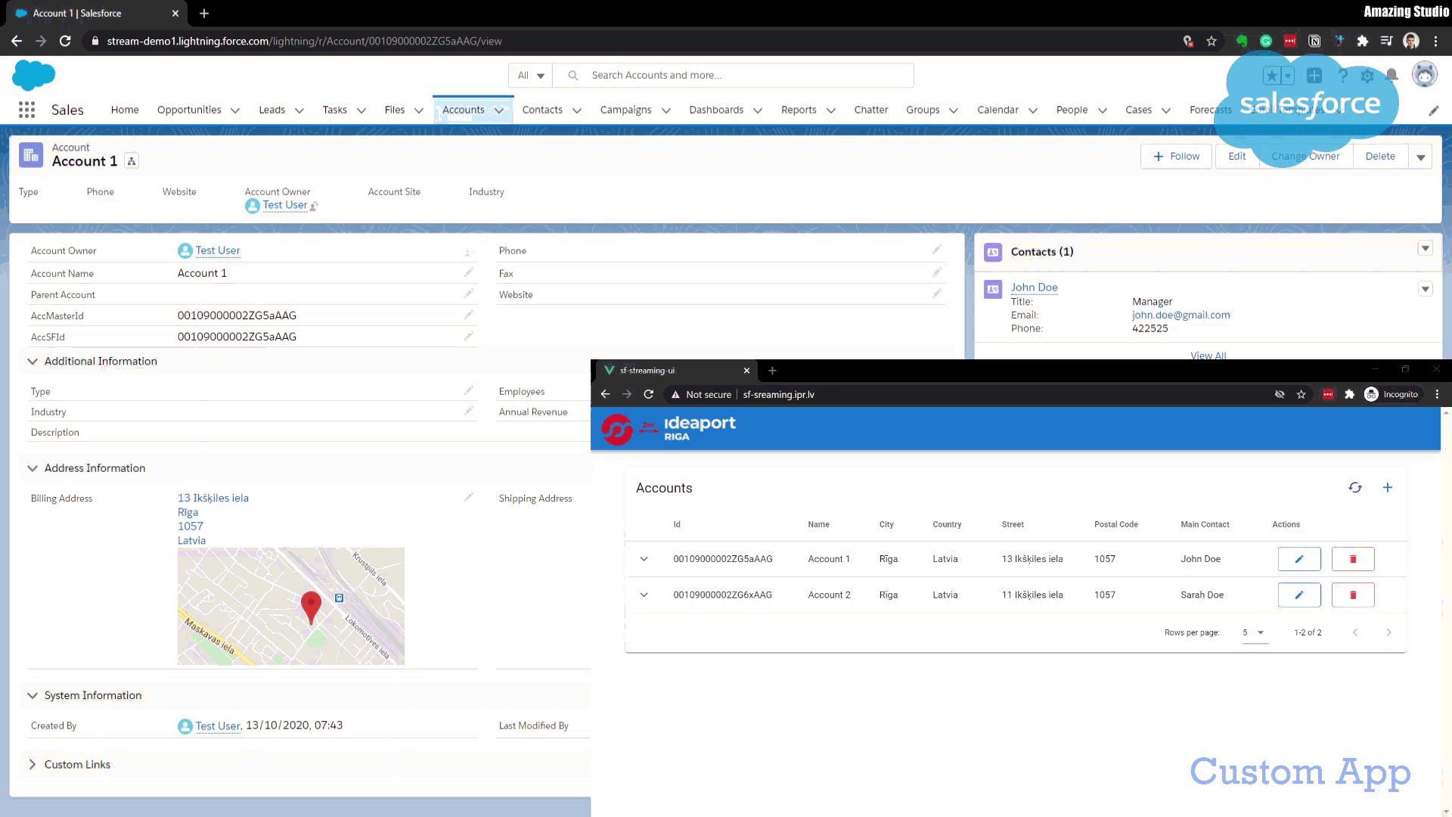The height and width of the screenshot is (817, 1452).
Task: Click the Contacts panel icon on right
Action: point(993,251)
